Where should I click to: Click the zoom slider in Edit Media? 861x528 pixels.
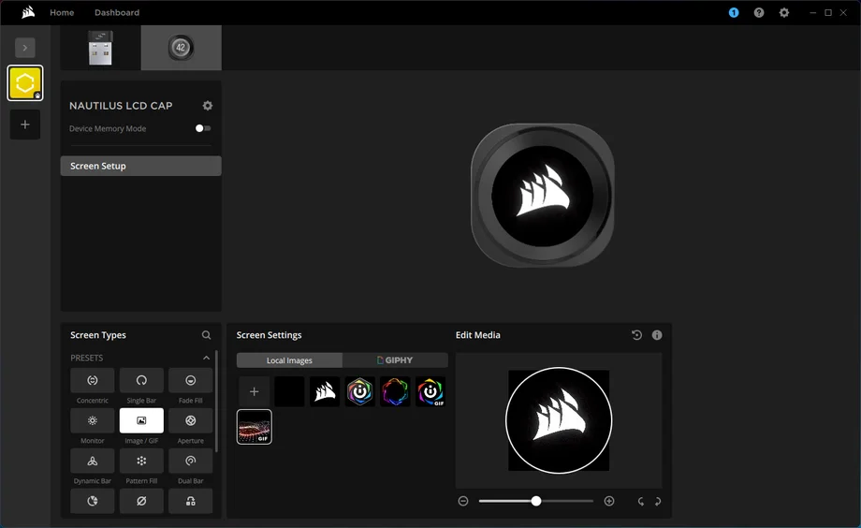pos(536,501)
